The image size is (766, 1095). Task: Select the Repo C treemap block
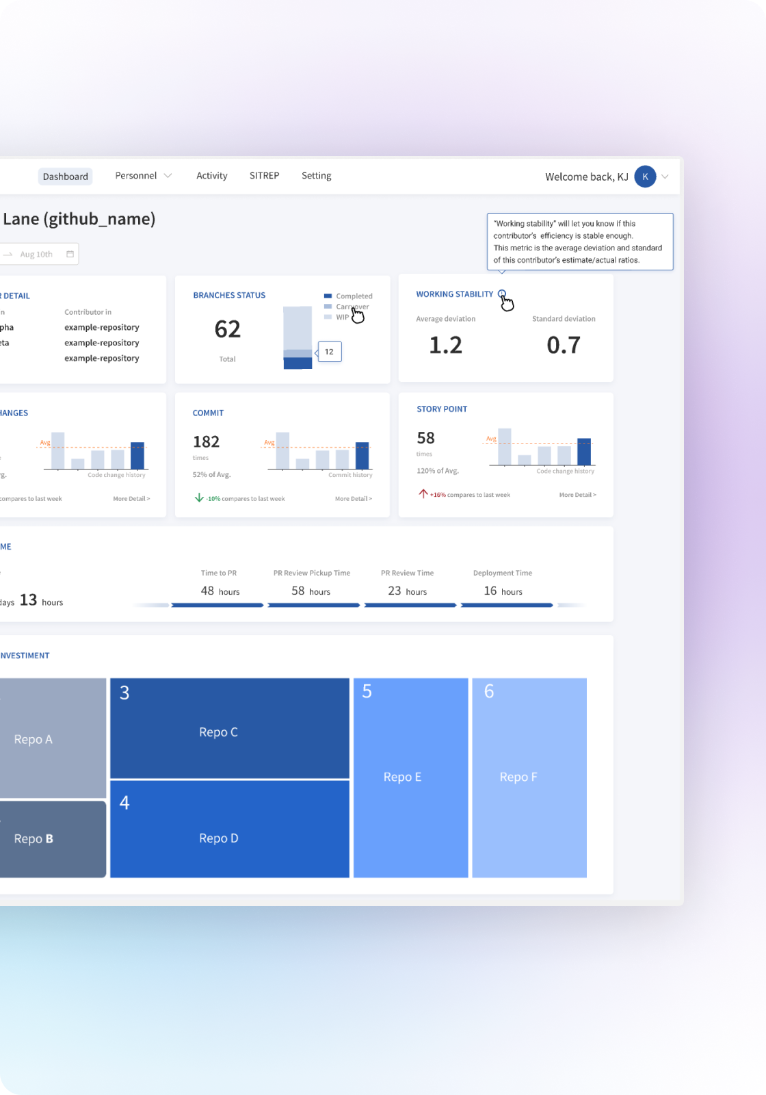coord(229,728)
